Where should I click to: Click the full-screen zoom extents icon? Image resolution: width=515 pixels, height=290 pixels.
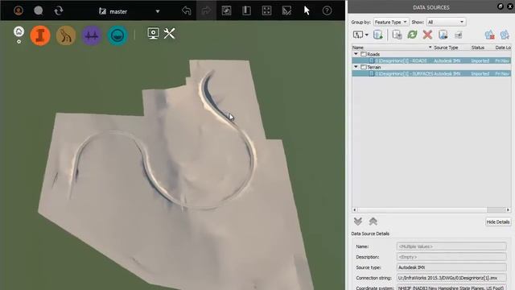pos(266,10)
